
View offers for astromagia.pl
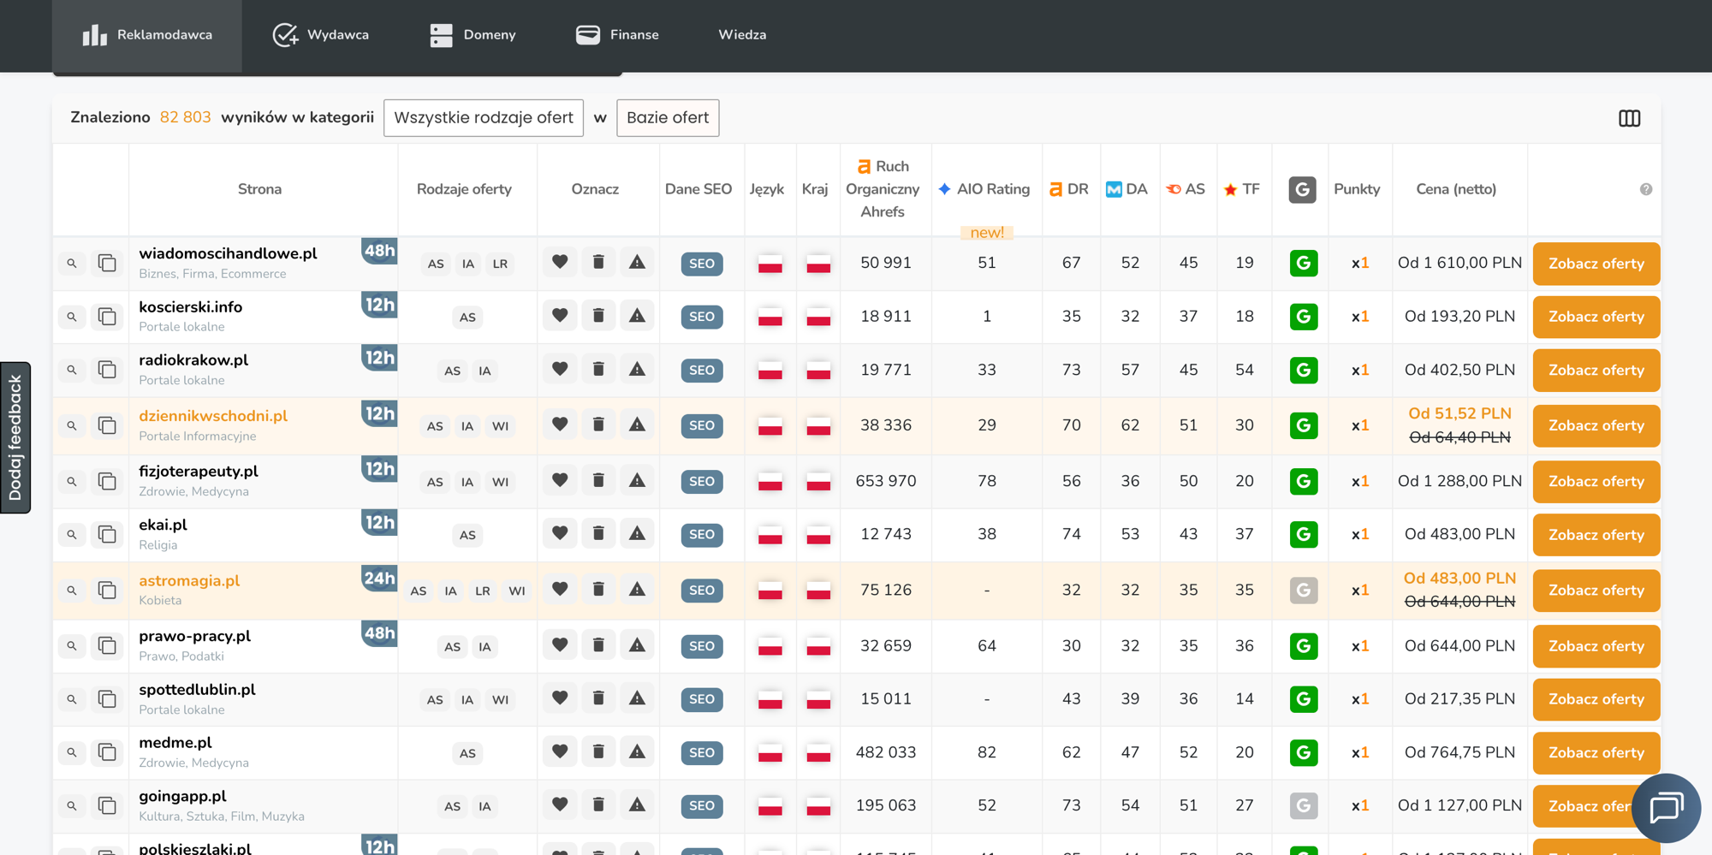(x=1596, y=590)
